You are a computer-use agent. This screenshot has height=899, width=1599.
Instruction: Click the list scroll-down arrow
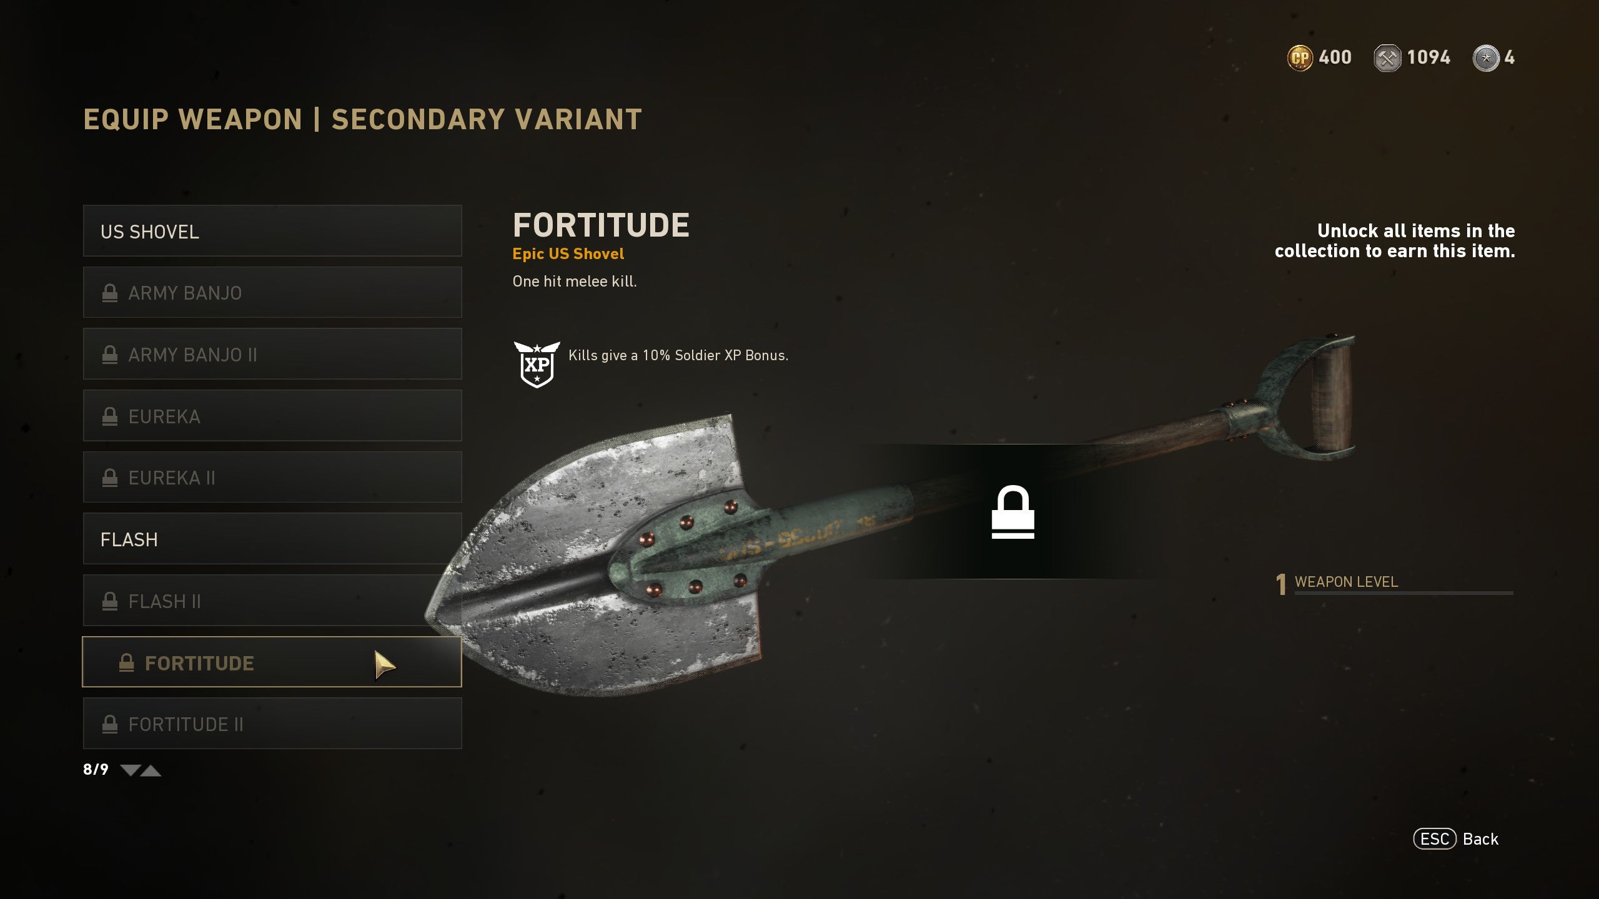pyautogui.click(x=130, y=770)
